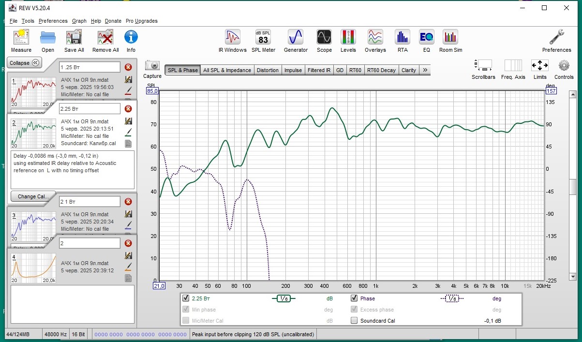Expand more graph tabs with the chevron
Image resolution: width=582 pixels, height=342 pixels.
(x=425, y=70)
